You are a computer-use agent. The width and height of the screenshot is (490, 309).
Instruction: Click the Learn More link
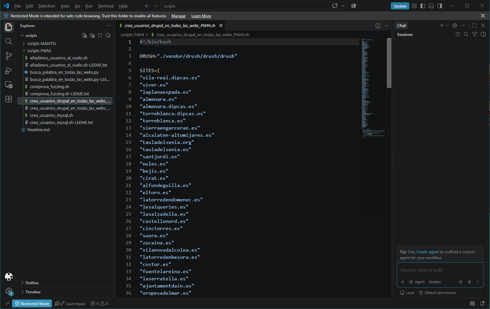[x=201, y=16]
